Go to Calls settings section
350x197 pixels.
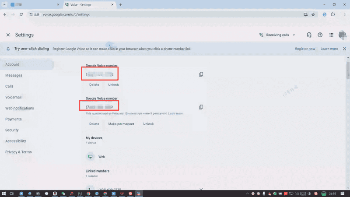(9, 86)
